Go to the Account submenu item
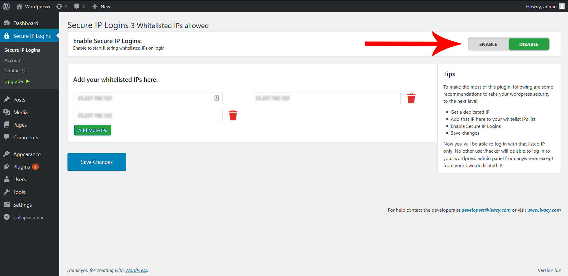568x276 pixels. (13, 60)
